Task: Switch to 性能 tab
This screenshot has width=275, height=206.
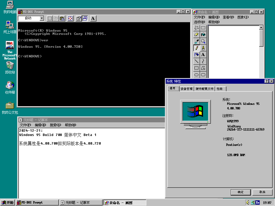Action: click(220, 89)
